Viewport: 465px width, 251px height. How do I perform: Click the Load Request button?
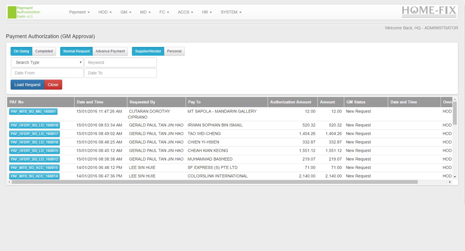(x=27, y=85)
